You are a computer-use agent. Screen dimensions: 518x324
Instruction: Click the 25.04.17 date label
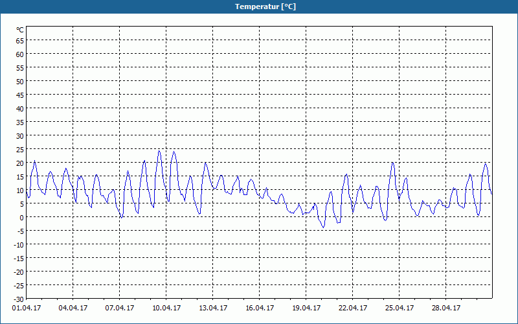(399, 308)
